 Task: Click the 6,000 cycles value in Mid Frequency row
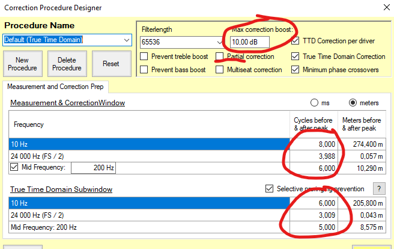pos(327,168)
